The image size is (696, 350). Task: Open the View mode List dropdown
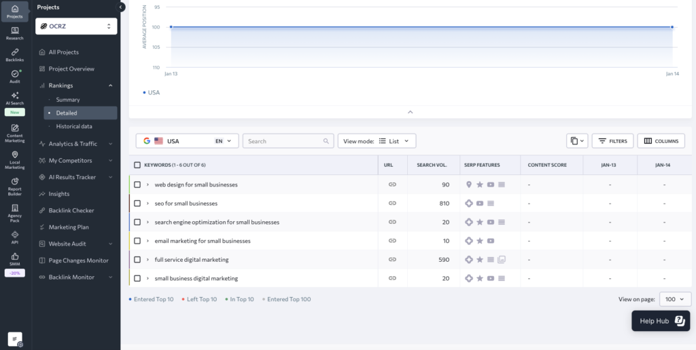coord(377,141)
